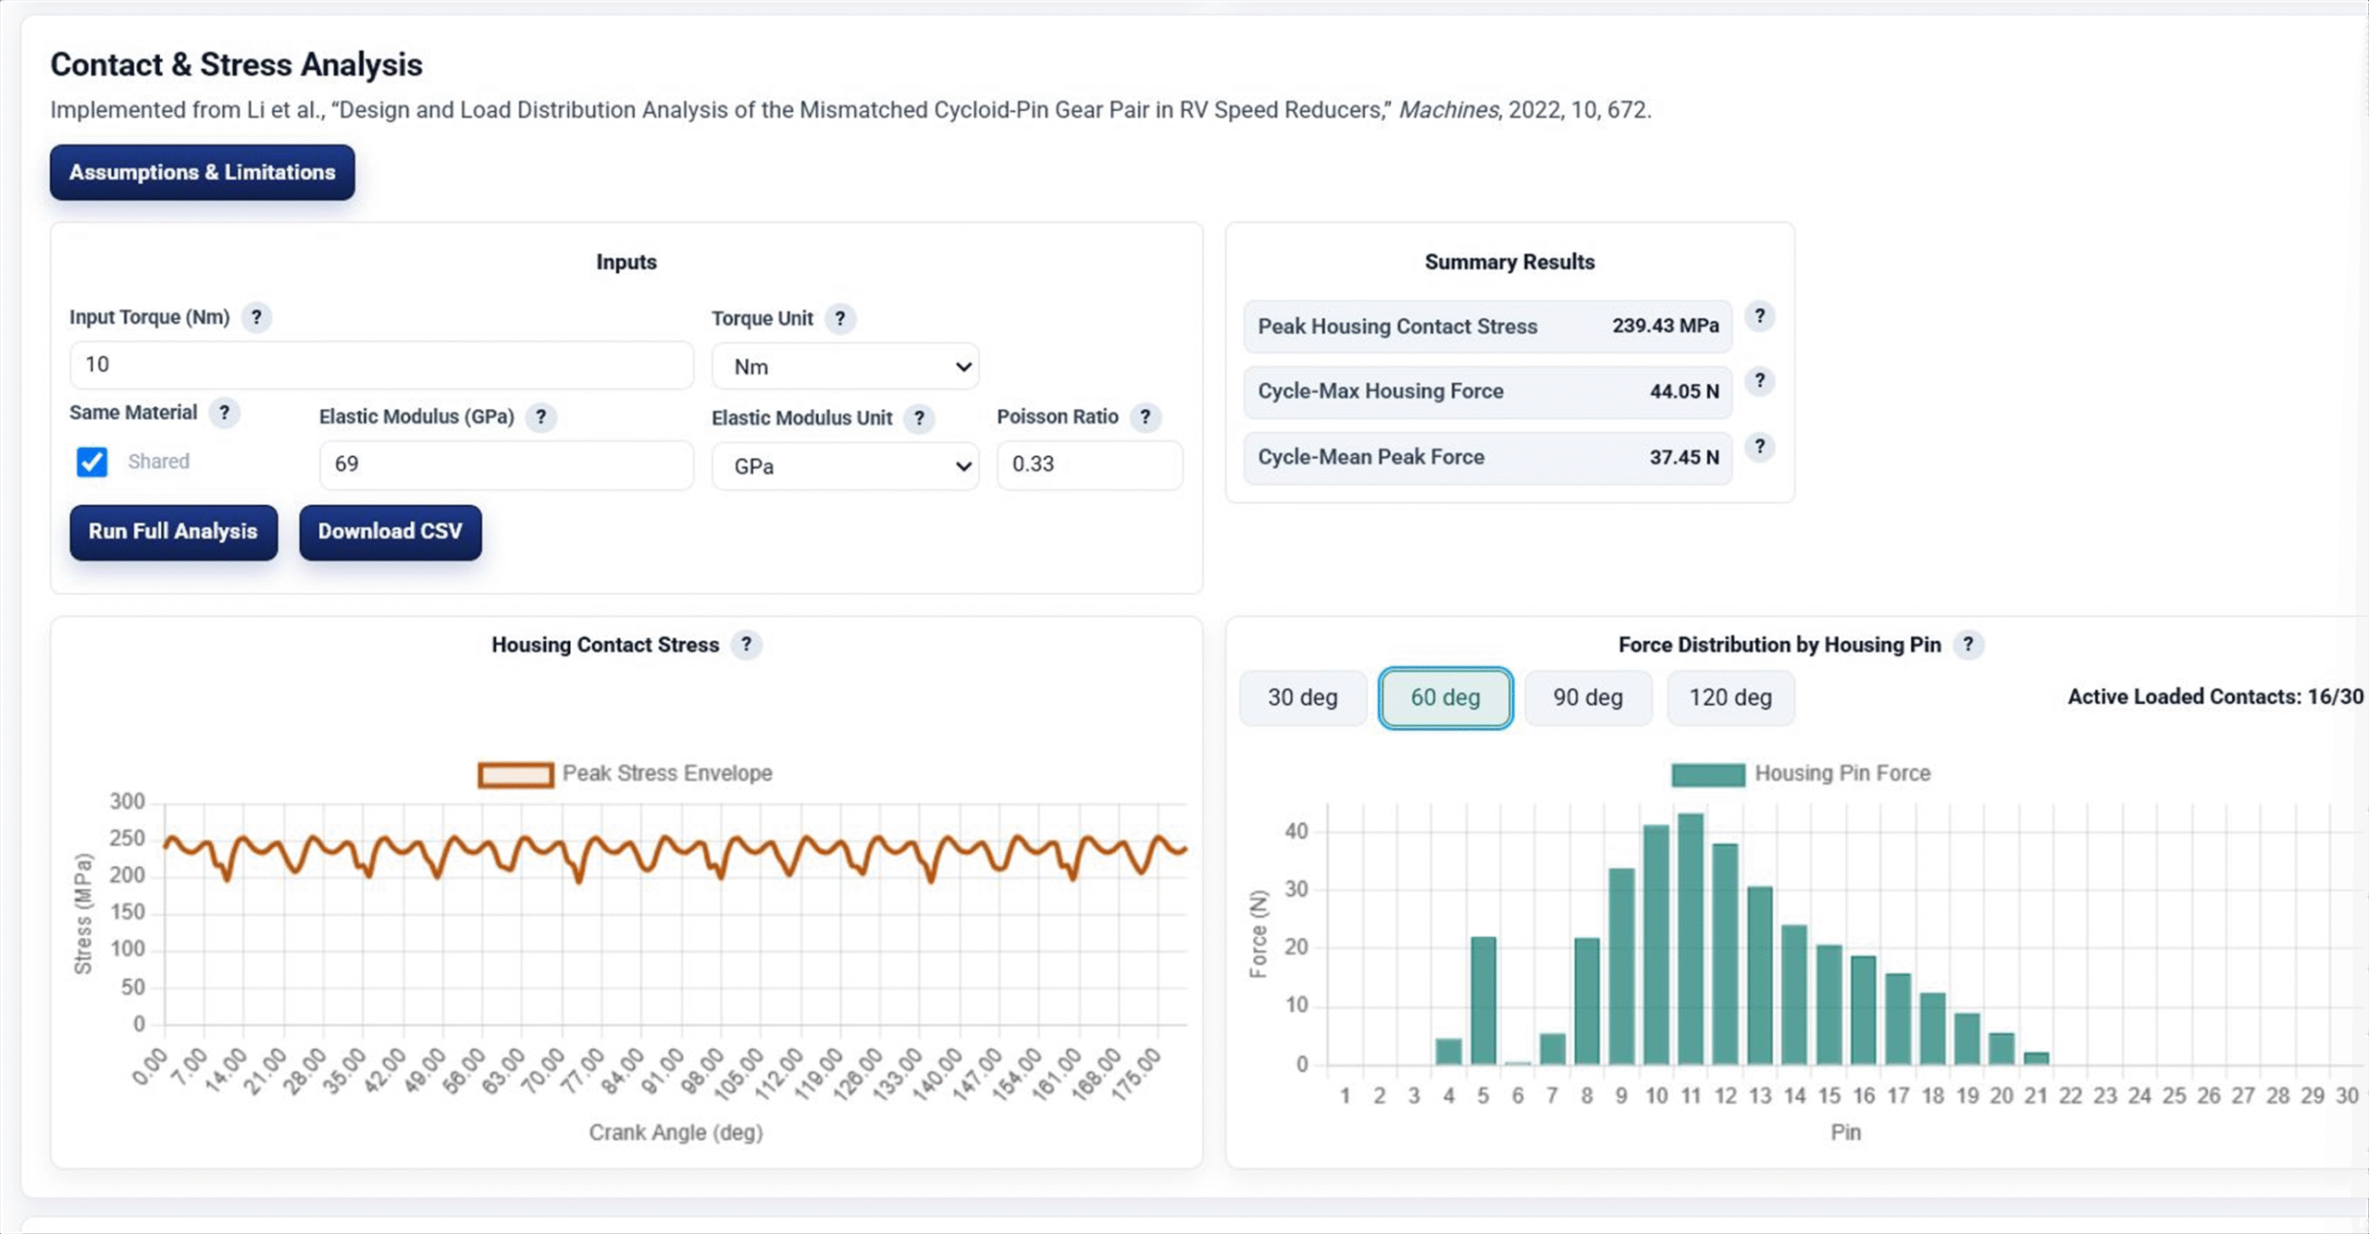
Task: Toggle Housing Pin Force legend swatch
Action: tap(1707, 774)
